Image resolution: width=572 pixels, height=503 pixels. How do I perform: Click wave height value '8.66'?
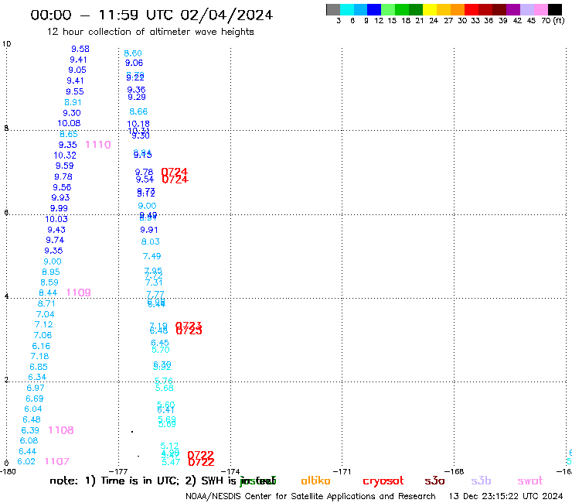tap(138, 111)
